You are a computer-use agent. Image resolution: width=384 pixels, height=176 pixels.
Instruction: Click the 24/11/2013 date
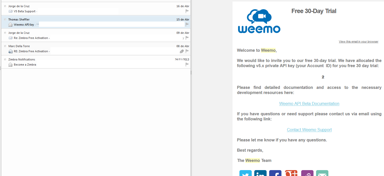pos(182,59)
